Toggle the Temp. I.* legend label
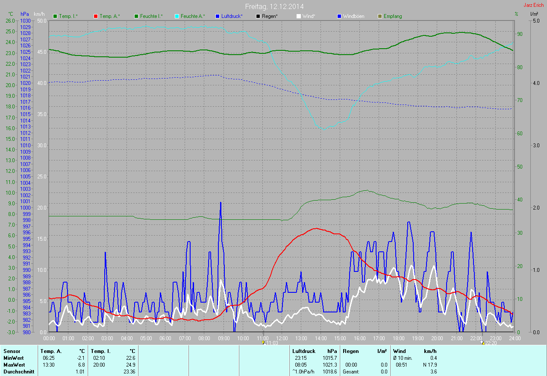Viewport: 547px width, 376px height. (x=68, y=16)
